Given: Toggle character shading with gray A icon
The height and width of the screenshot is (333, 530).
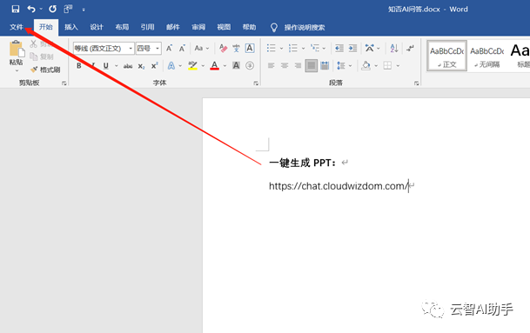Looking at the screenshot, I should (x=236, y=65).
